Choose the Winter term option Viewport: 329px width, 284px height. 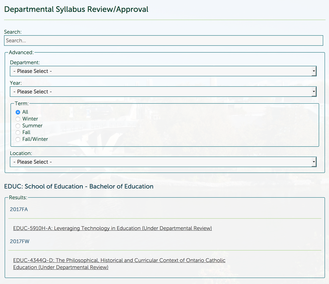18,119
